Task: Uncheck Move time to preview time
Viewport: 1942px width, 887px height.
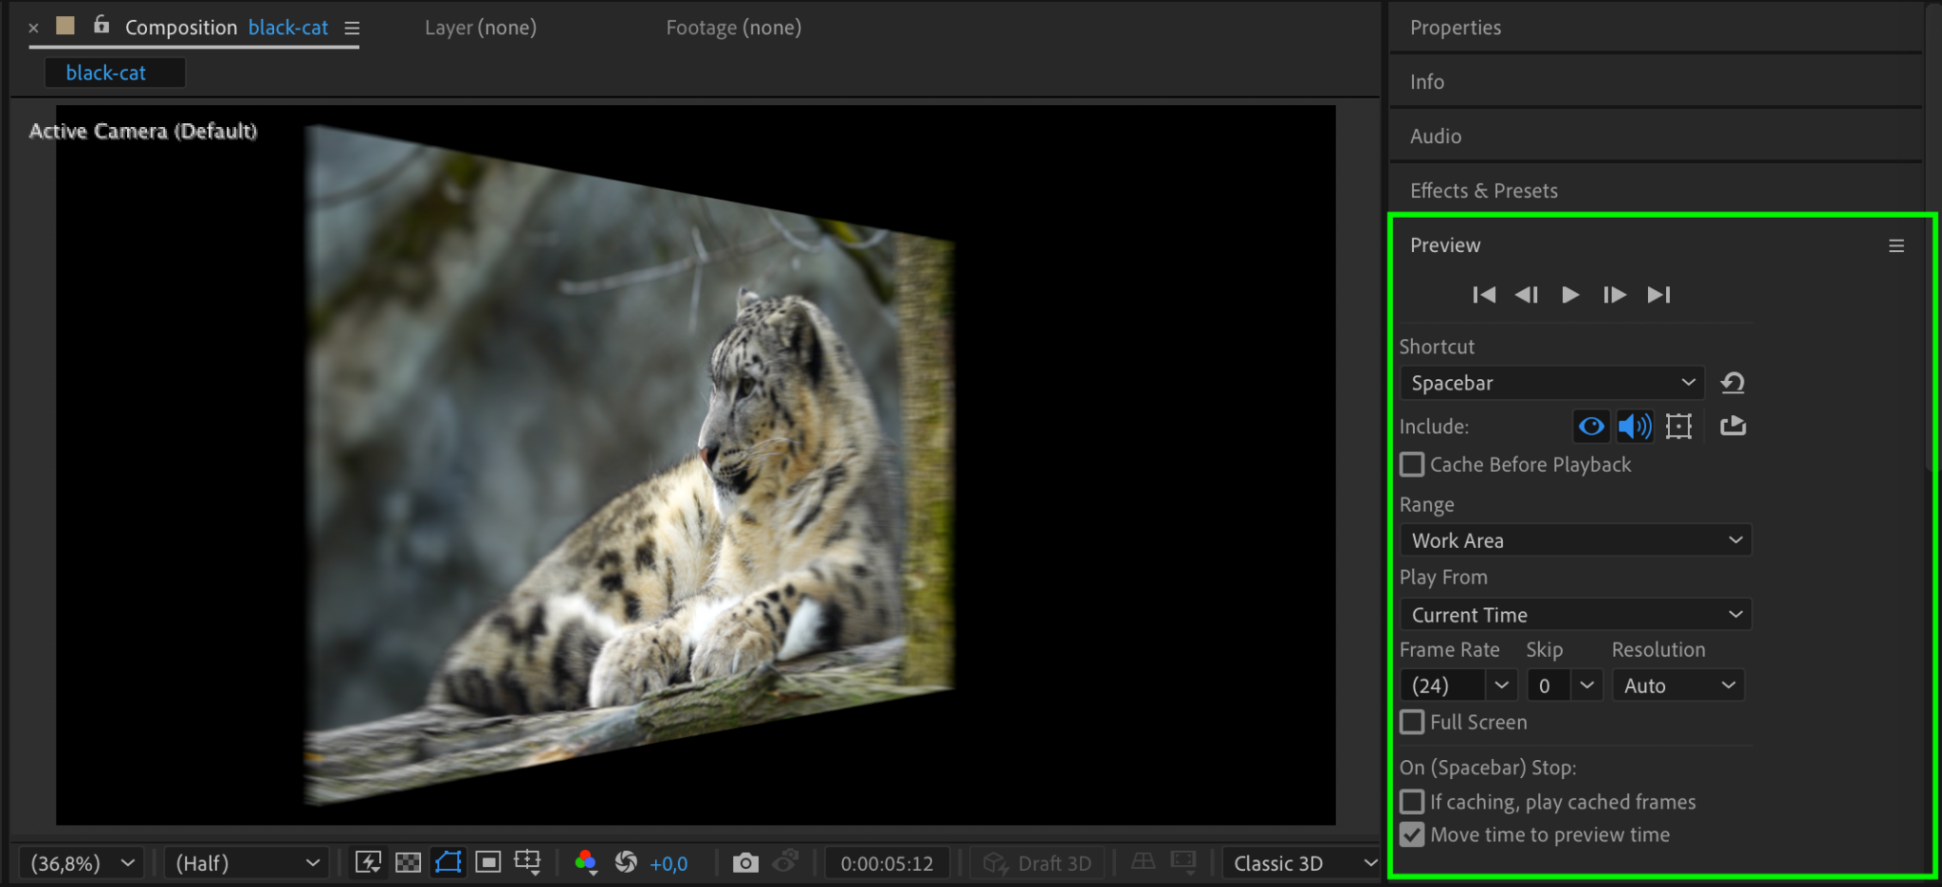Action: (x=1412, y=835)
